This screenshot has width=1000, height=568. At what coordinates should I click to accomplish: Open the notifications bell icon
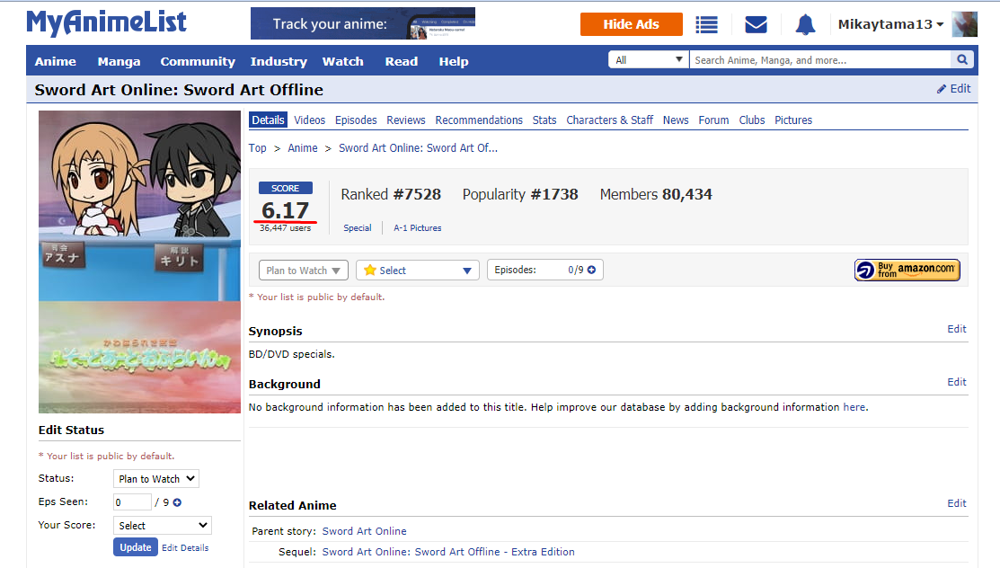(805, 24)
